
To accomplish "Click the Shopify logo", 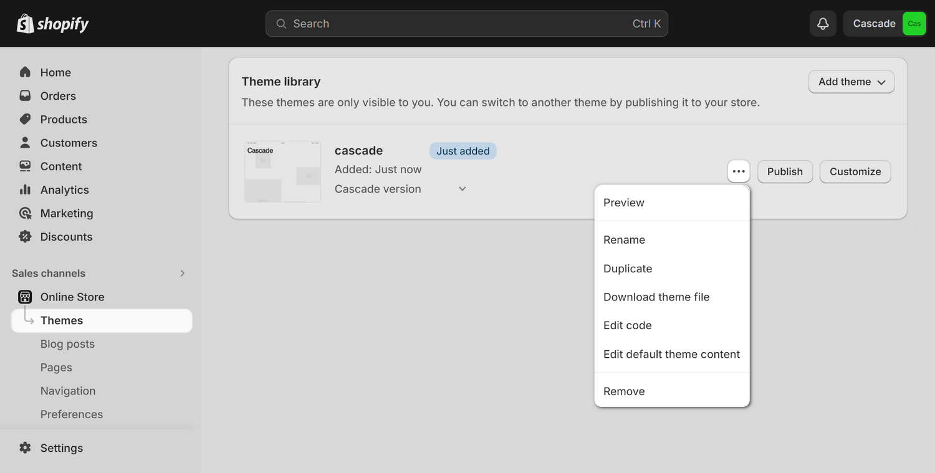I will (52, 24).
